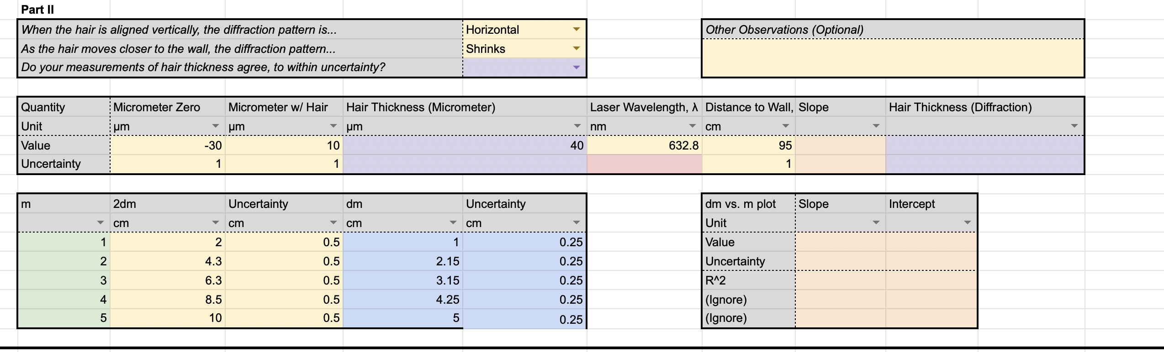Screen dimensions: 1164x352
Task: Open Micrometer Zero unit dropdown arrow
Action: 215,126
